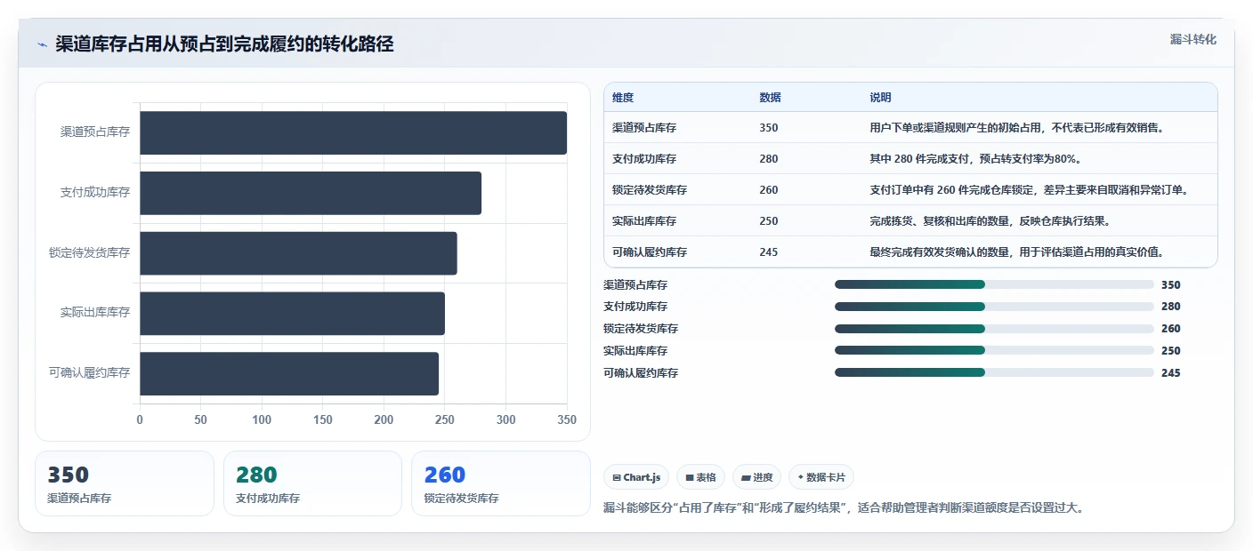Viewport: 1253px width, 551px height.
Task: Open the 260 锁定待发货库存 data card
Action: pyautogui.click(x=501, y=483)
